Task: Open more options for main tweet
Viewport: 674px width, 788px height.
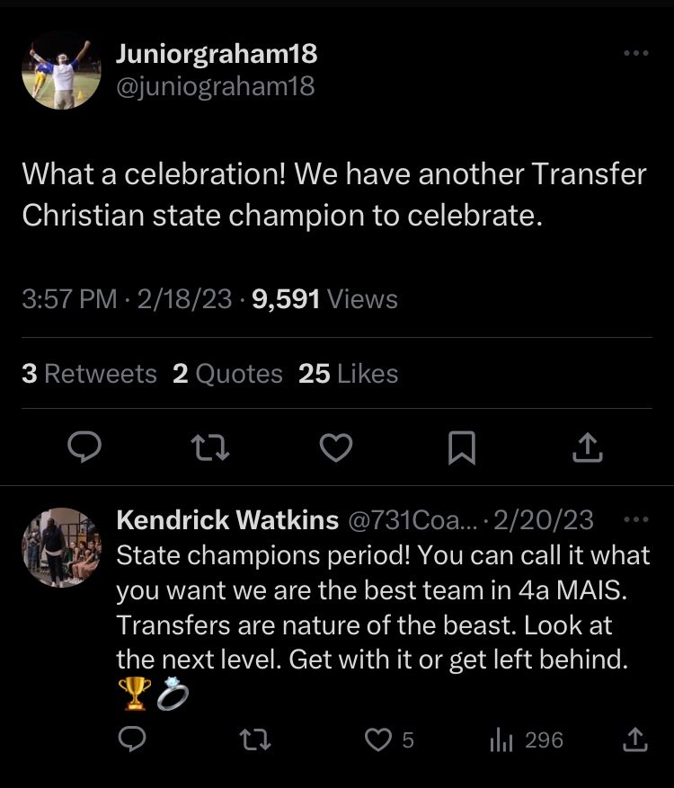Action: click(635, 54)
